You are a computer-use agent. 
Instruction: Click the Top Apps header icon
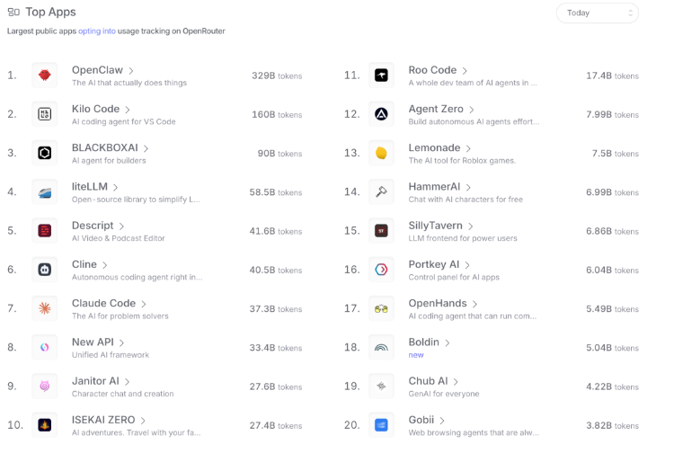click(x=13, y=13)
